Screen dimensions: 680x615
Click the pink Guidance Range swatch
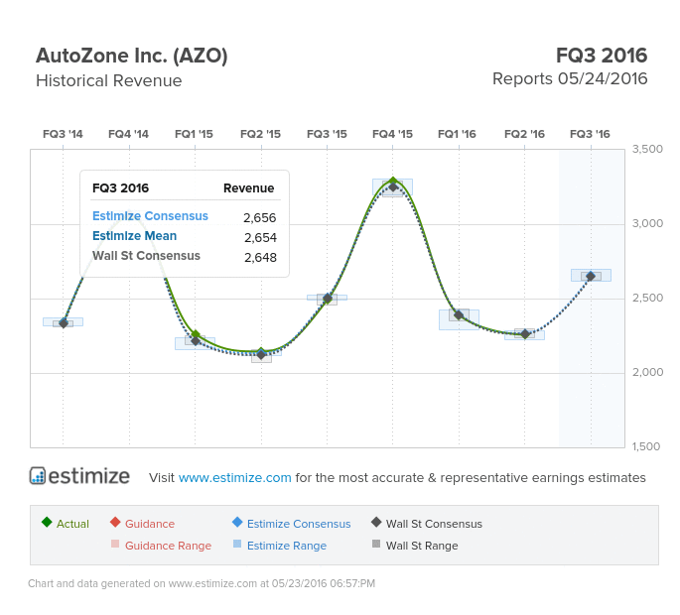point(115,544)
